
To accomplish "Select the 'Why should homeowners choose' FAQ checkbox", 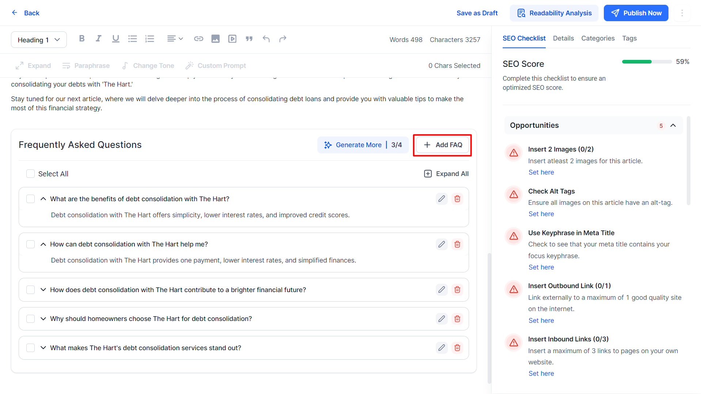I will (30, 319).
